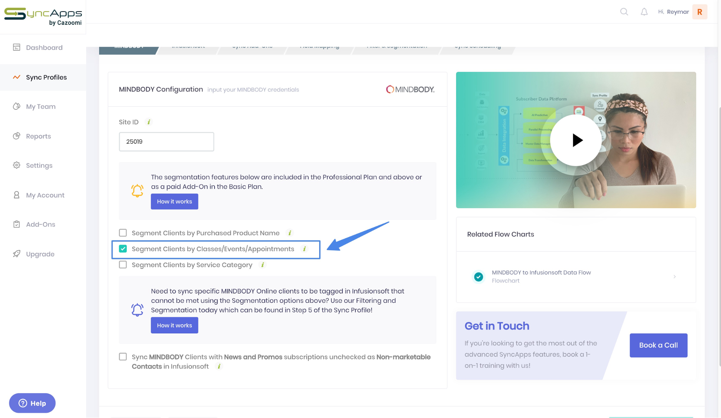
Task: Enable Segment Clients by Service Category
Action: [123, 265]
